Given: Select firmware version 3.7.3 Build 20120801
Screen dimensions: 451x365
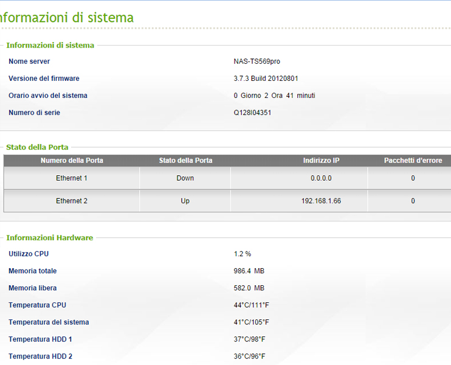Looking at the screenshot, I should click(x=266, y=78).
